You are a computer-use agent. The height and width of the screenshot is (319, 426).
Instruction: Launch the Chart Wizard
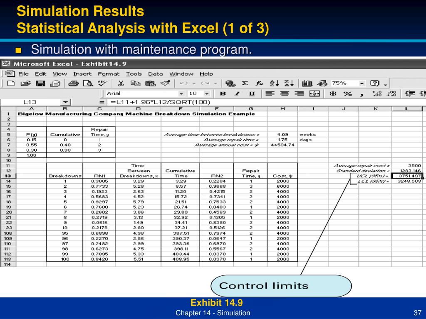(307, 83)
